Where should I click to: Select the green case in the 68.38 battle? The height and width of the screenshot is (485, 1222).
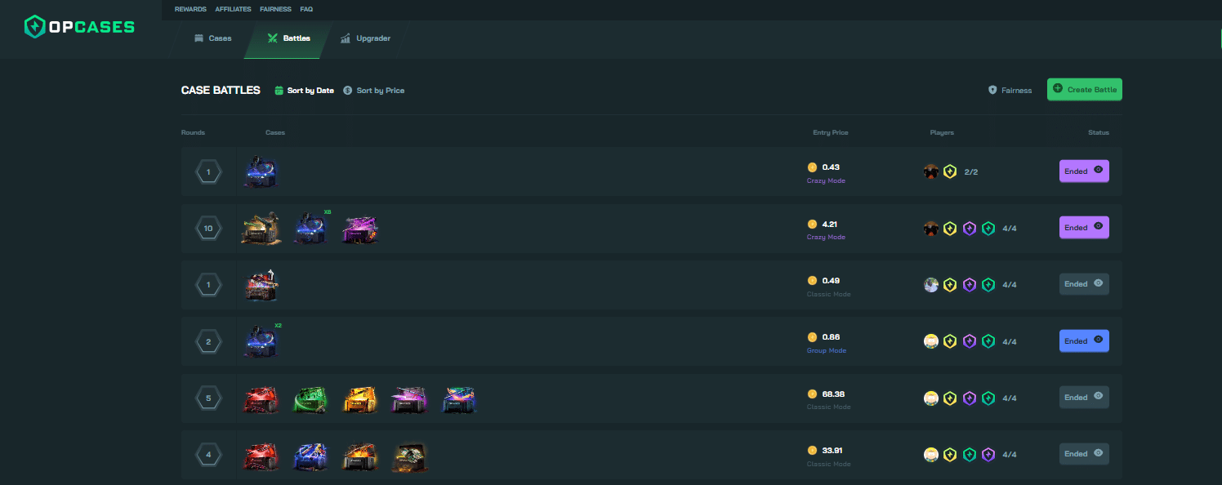310,398
